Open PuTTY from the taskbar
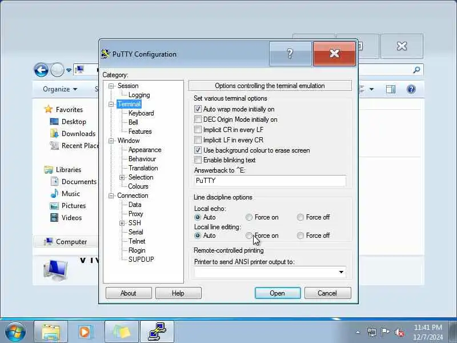 coord(157,332)
